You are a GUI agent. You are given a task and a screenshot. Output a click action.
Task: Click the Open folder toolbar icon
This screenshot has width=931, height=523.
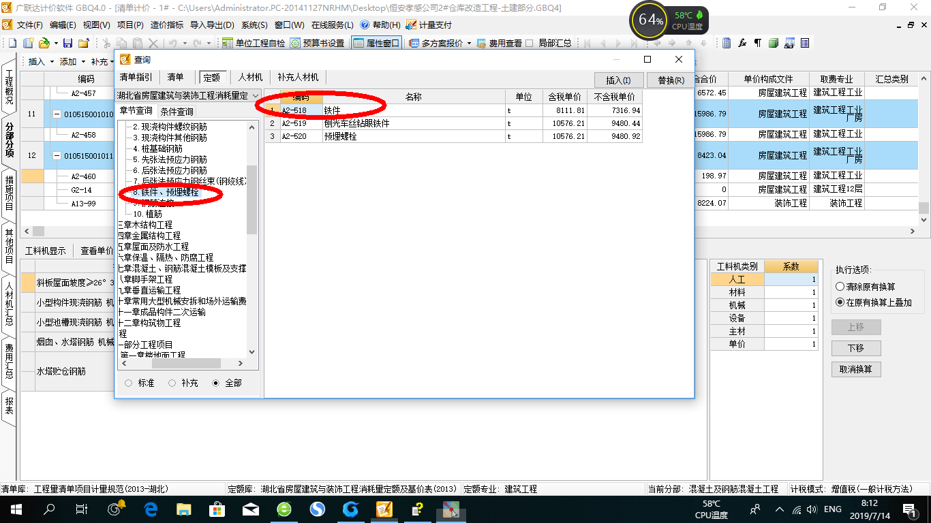pyautogui.click(x=44, y=43)
